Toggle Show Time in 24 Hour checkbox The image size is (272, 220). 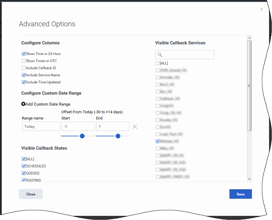(24, 54)
